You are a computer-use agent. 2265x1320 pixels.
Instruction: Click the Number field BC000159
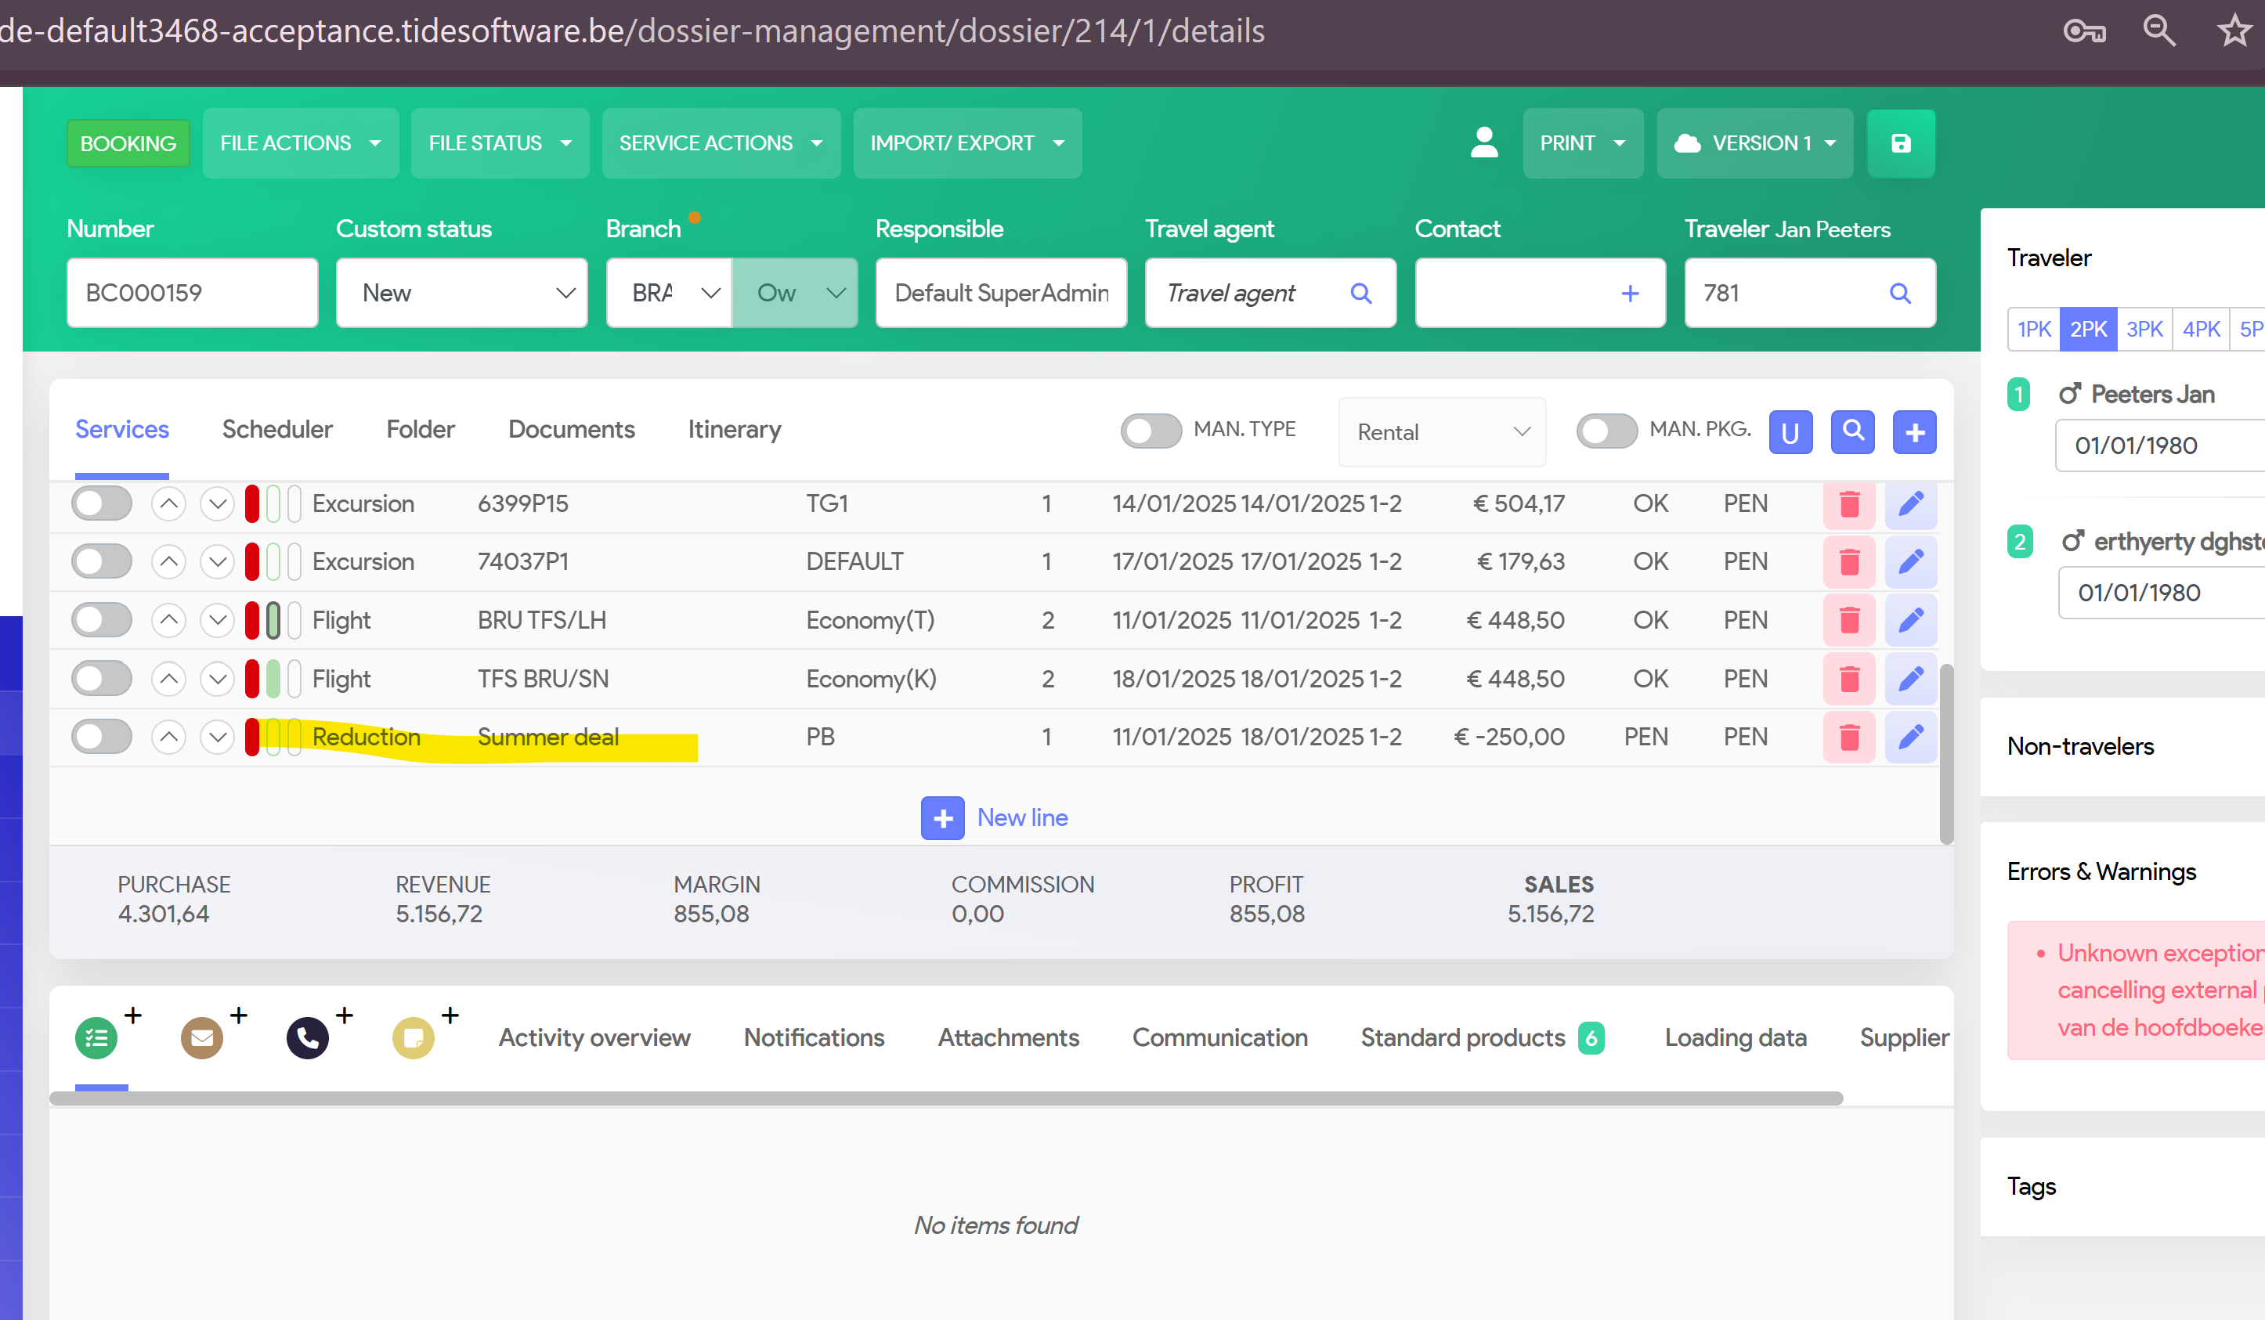pyautogui.click(x=191, y=293)
